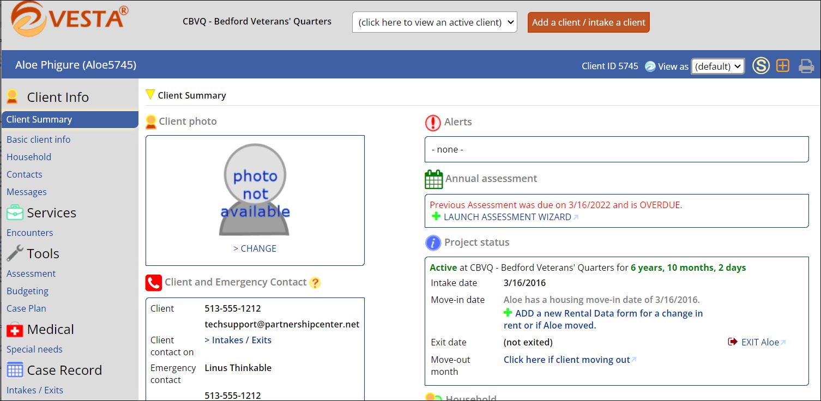
Task: Open Household in the sidebar
Action: pos(29,157)
